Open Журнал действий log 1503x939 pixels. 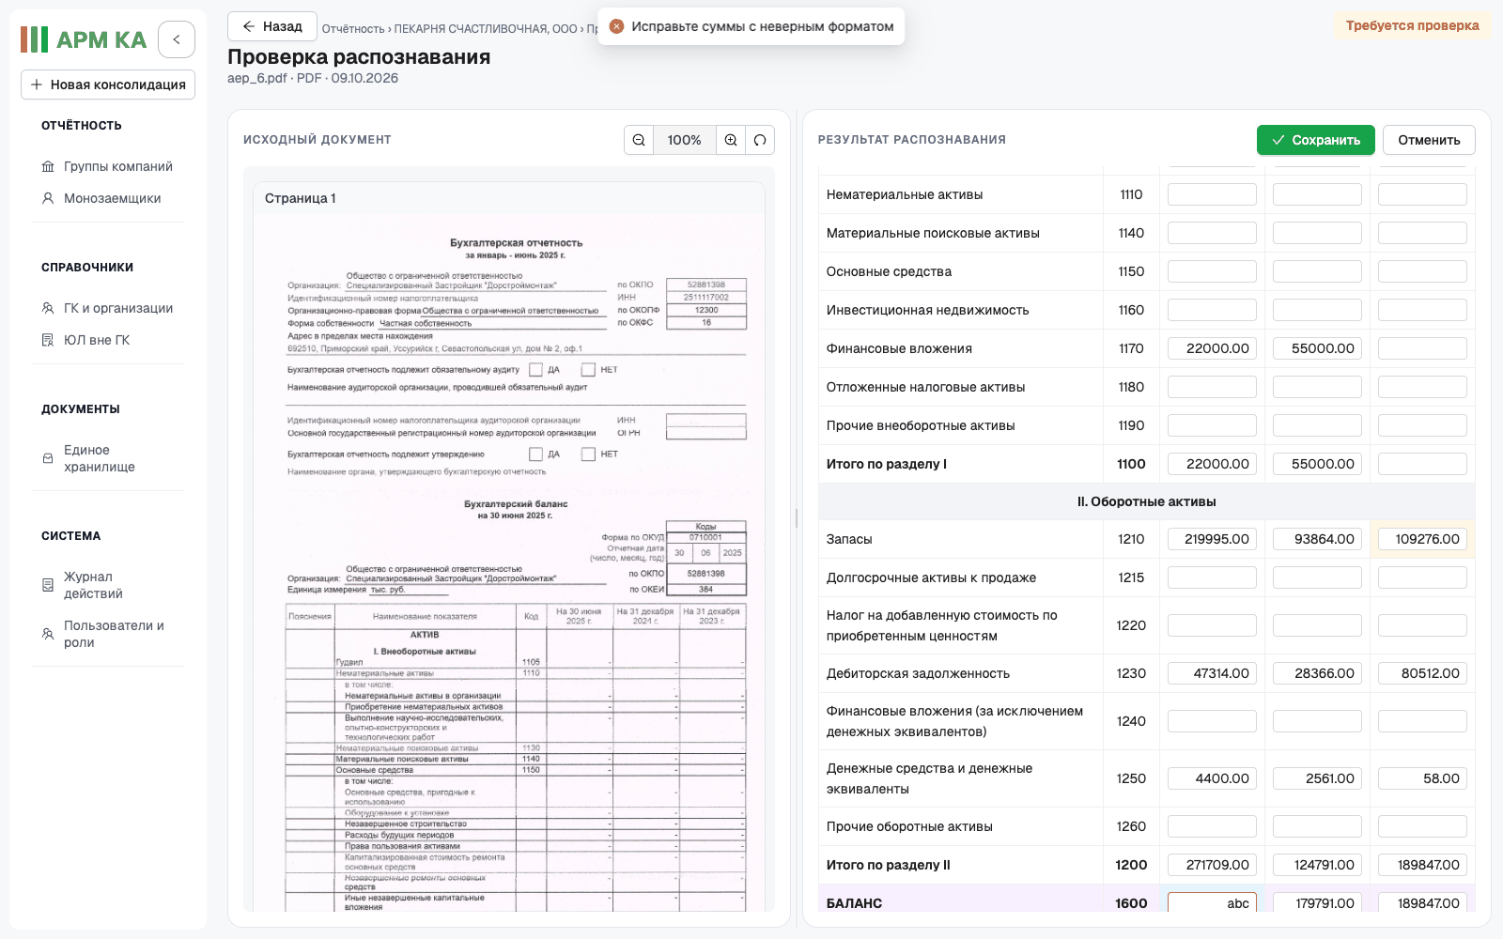107,585
